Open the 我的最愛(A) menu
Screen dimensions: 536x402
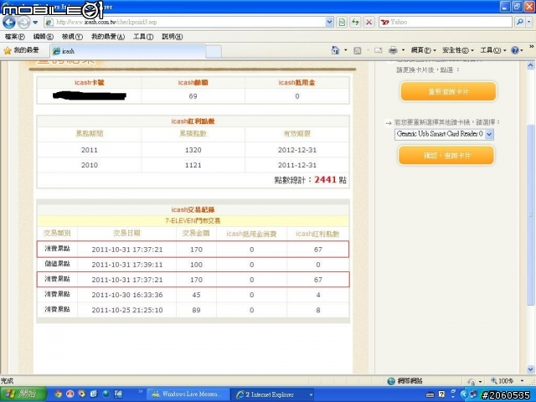[x=108, y=37]
